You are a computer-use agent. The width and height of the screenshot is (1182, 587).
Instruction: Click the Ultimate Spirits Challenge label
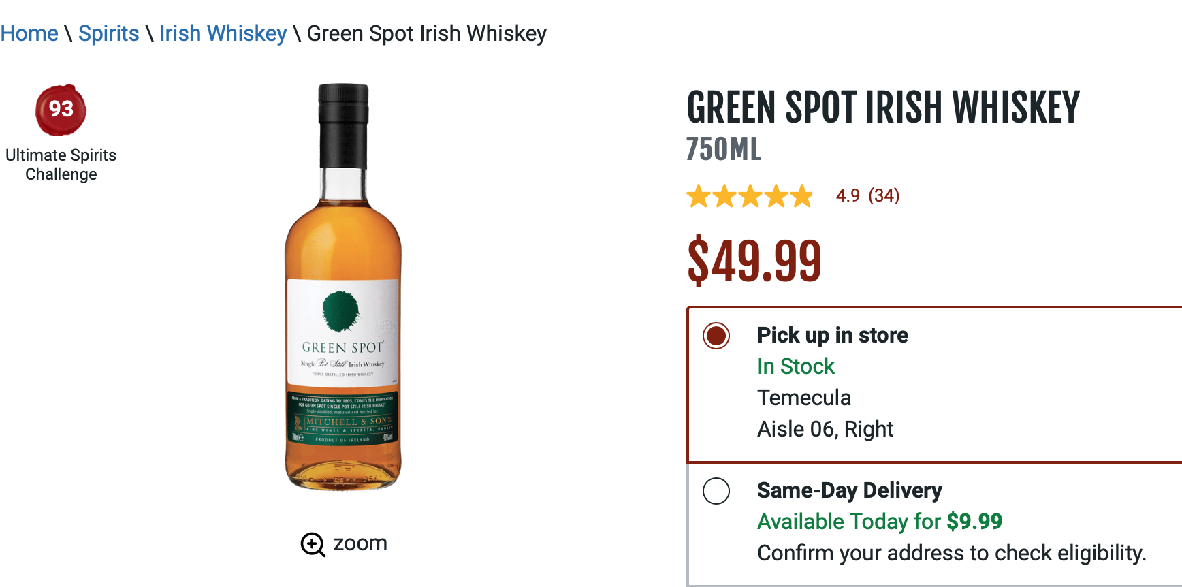(x=61, y=165)
